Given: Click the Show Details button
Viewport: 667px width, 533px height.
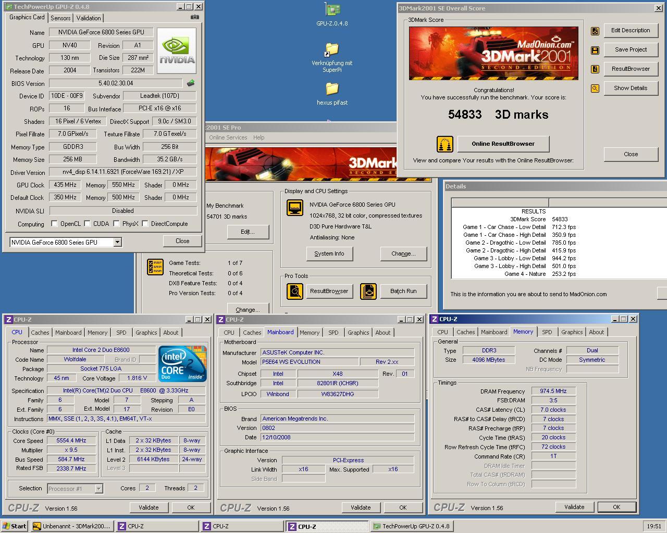Looking at the screenshot, I should (631, 88).
